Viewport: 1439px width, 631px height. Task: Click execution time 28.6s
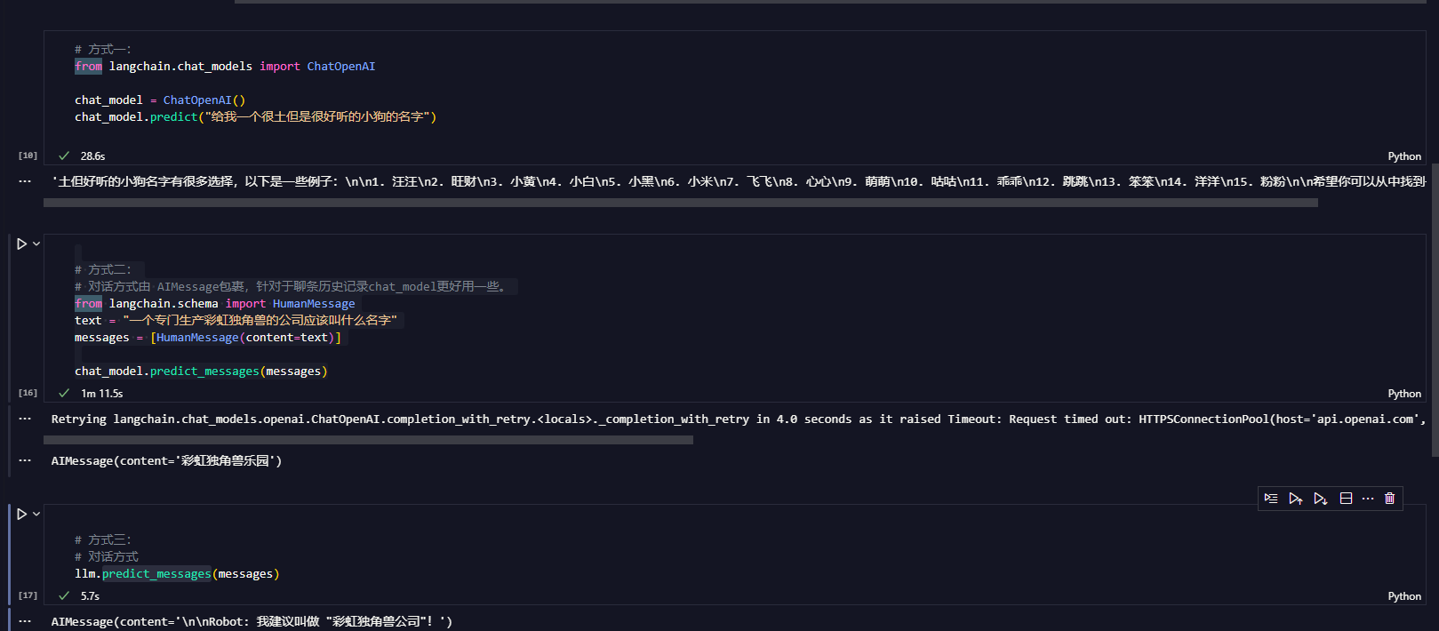coord(92,156)
